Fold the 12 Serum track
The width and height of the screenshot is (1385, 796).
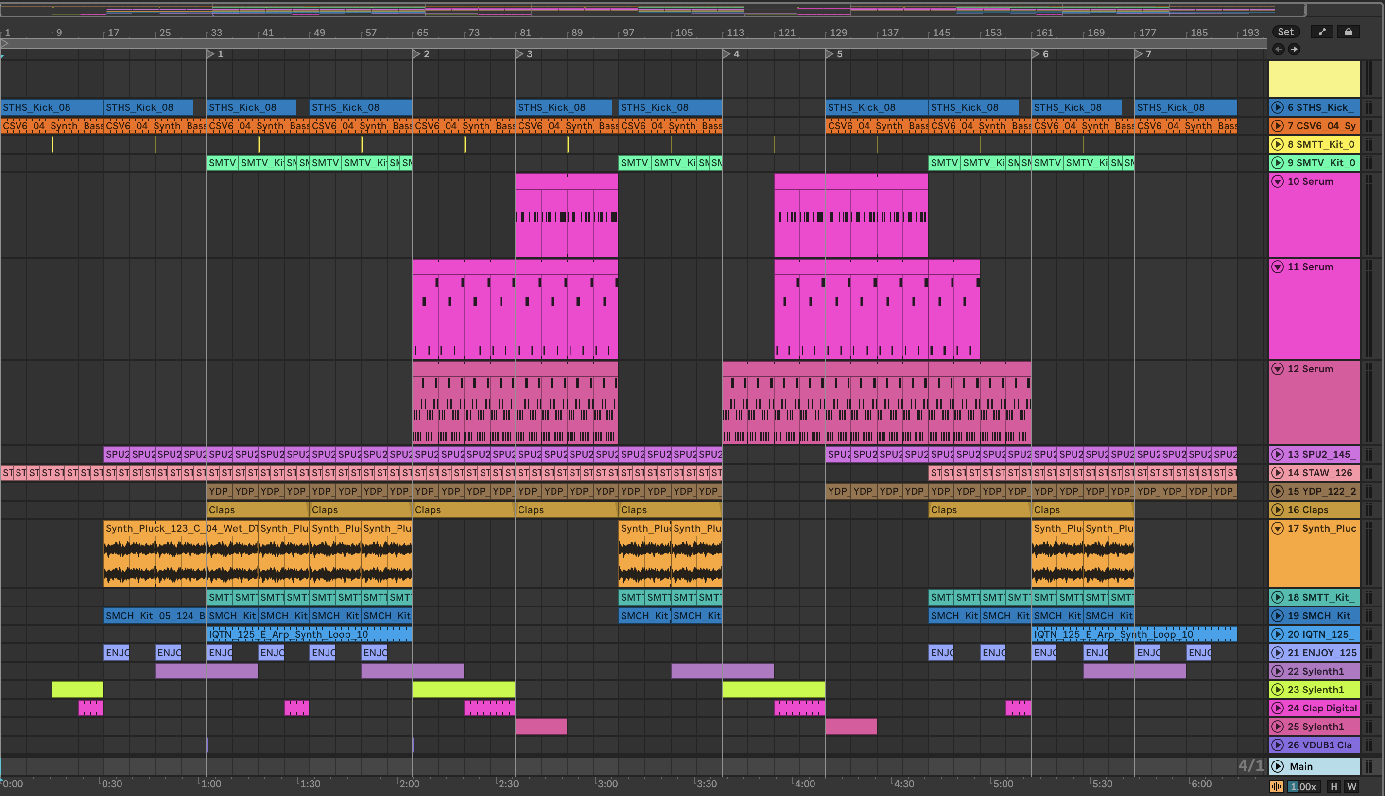point(1277,369)
